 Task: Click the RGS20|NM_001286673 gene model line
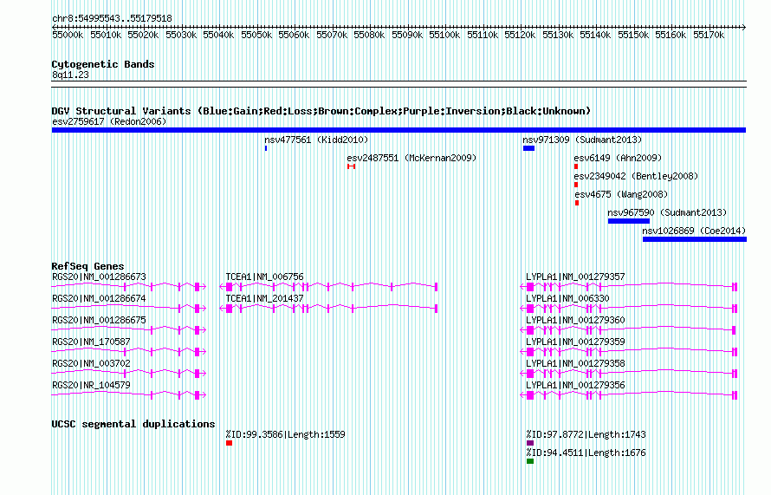(129, 286)
